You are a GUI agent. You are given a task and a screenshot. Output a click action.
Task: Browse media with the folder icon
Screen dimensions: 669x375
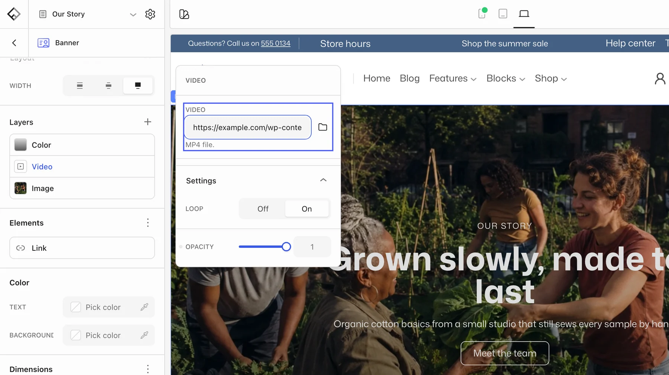click(x=323, y=127)
